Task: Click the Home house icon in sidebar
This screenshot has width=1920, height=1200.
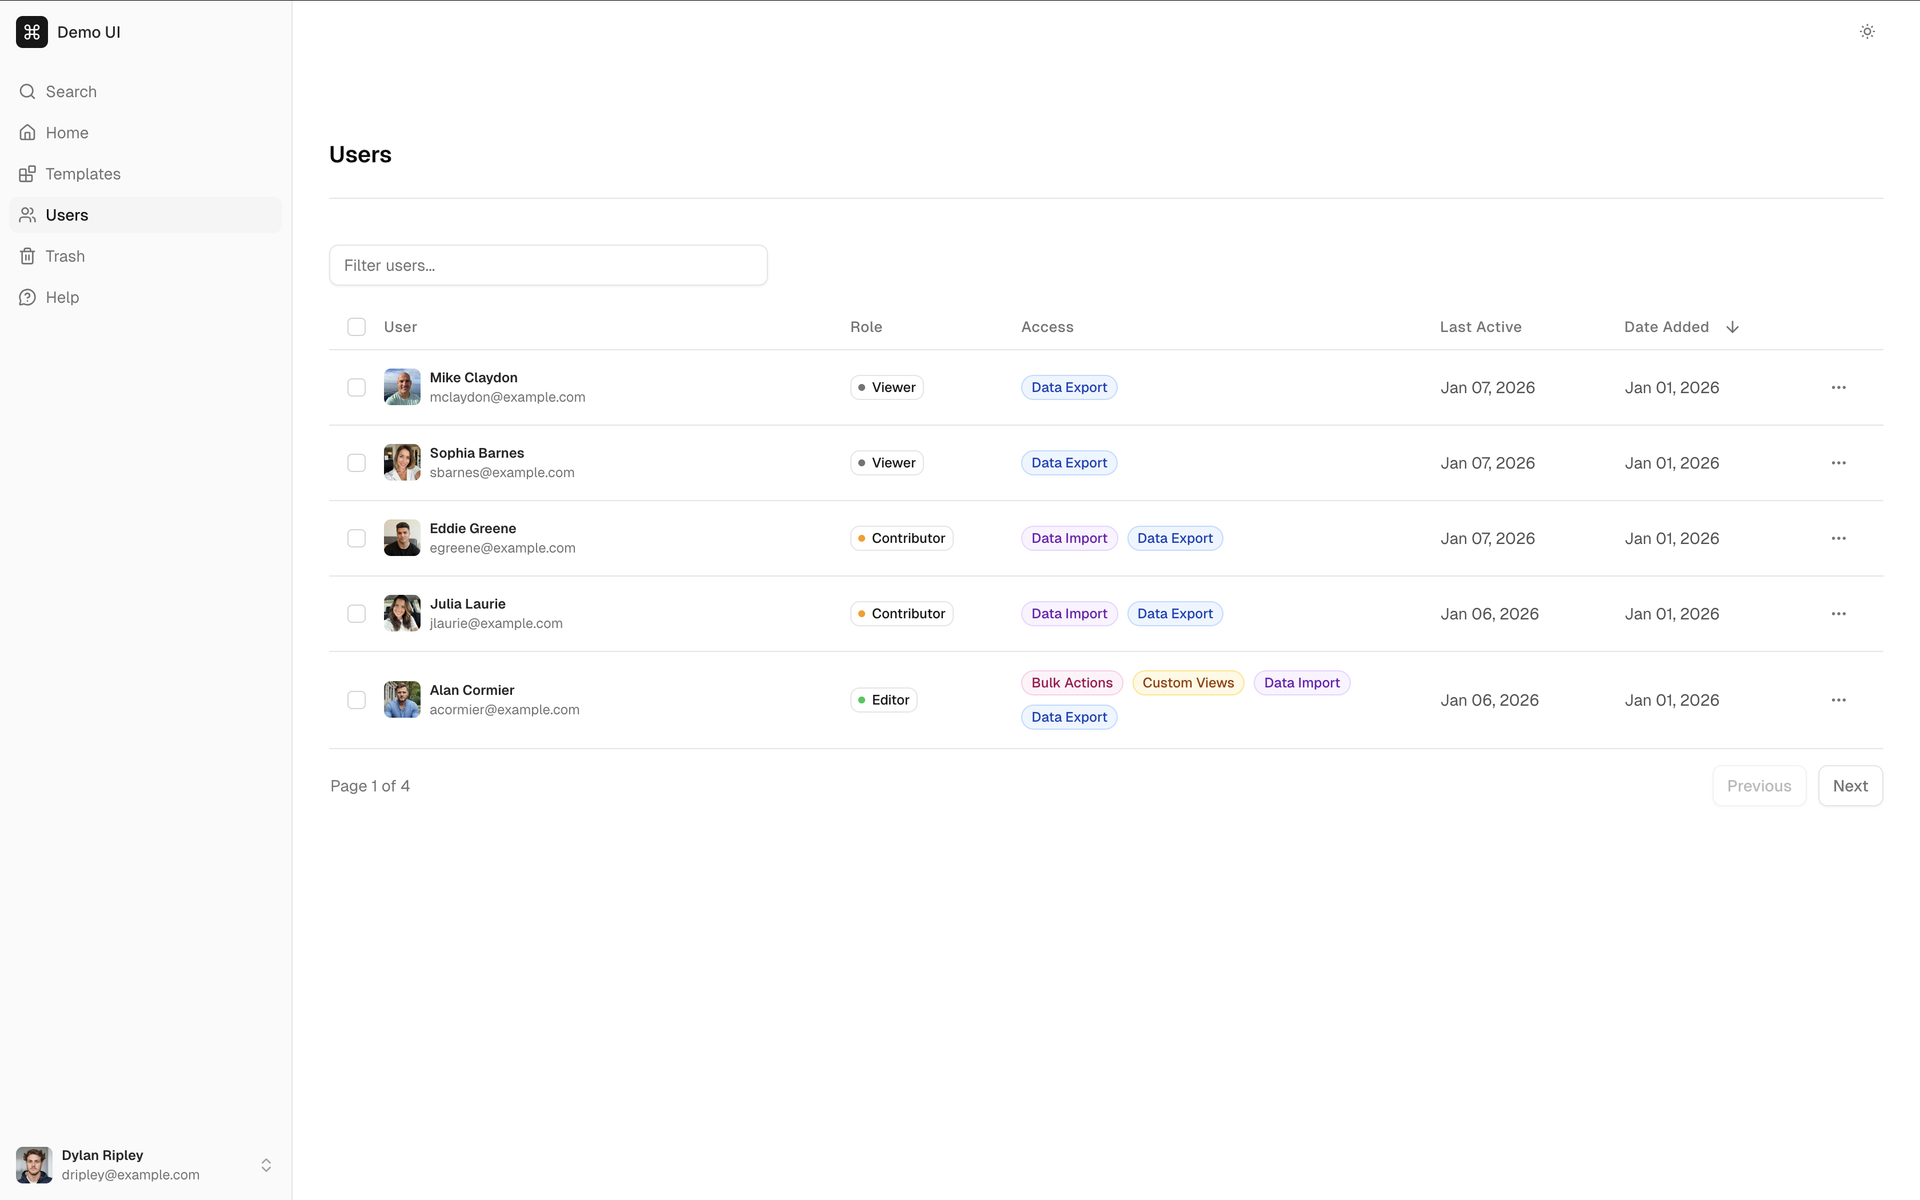Action: [x=28, y=133]
